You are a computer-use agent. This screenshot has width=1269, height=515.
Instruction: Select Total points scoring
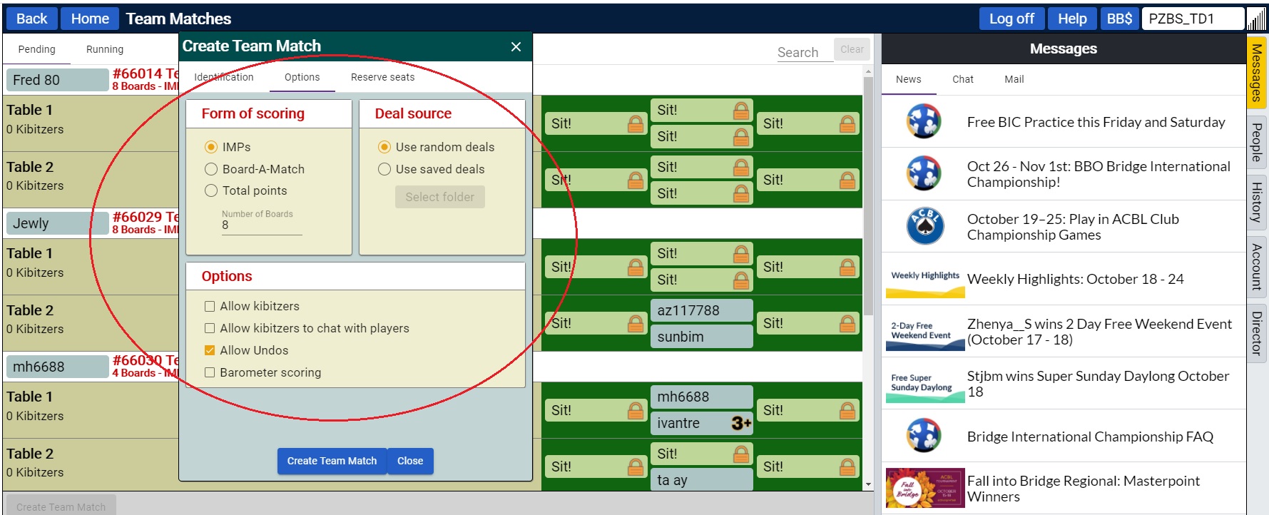[211, 190]
